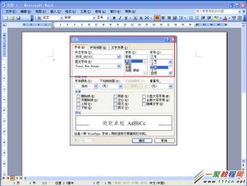This screenshot has width=247, height=186.
Task: Toggle the 阴影 shadow checkbox
Action: [115, 96]
